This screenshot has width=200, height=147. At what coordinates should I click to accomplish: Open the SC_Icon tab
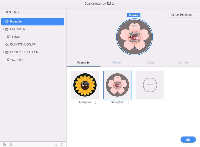pyautogui.click(x=183, y=63)
